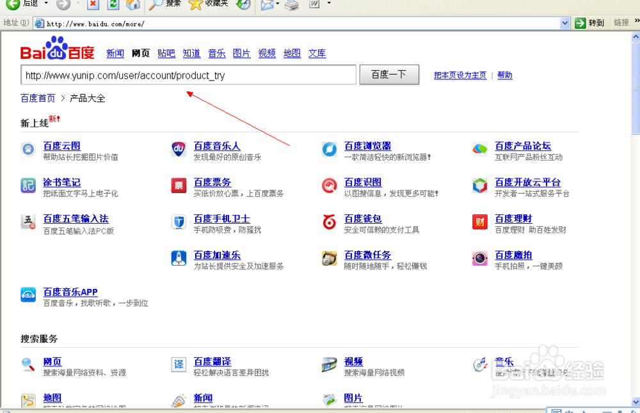Click the green Go (转到) button

[x=589, y=23]
